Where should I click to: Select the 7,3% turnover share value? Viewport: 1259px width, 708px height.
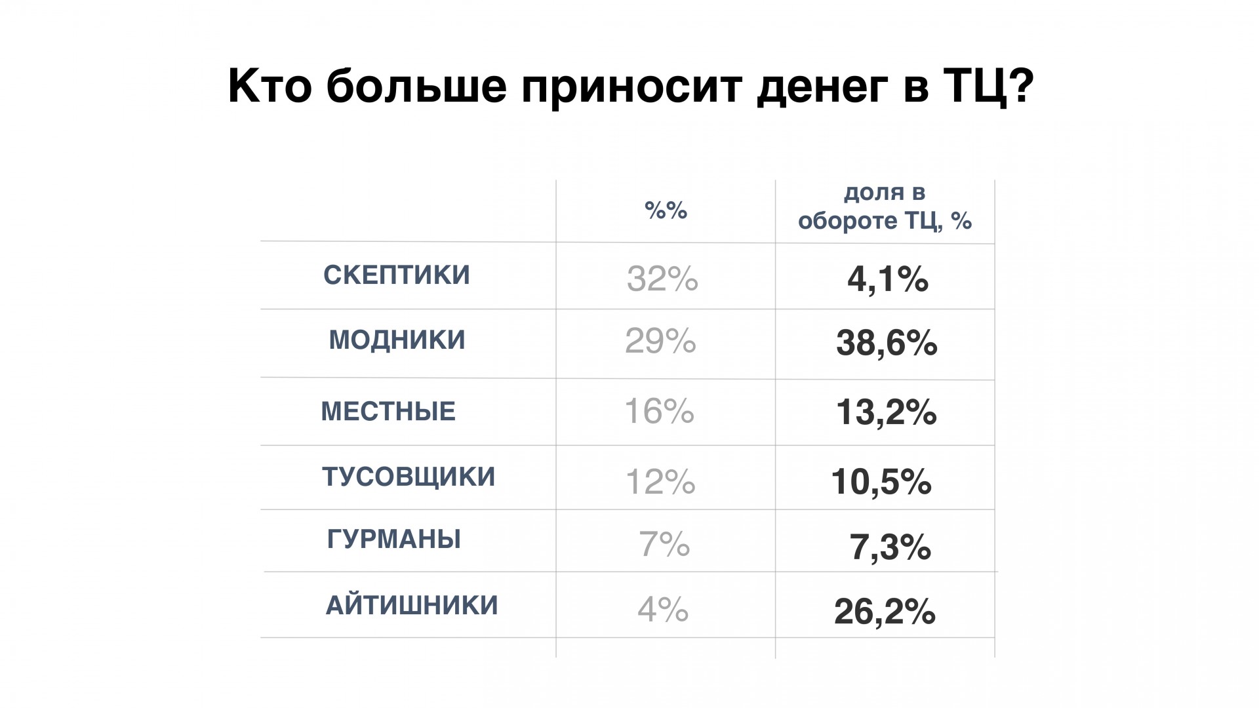click(x=890, y=547)
